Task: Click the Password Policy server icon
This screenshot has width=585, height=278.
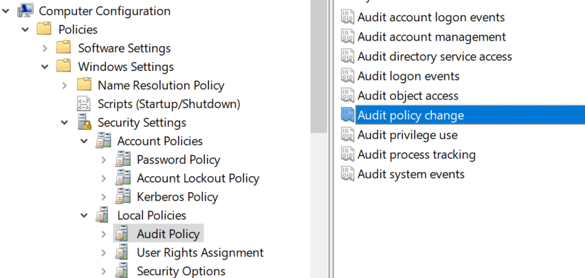Action: 123,160
